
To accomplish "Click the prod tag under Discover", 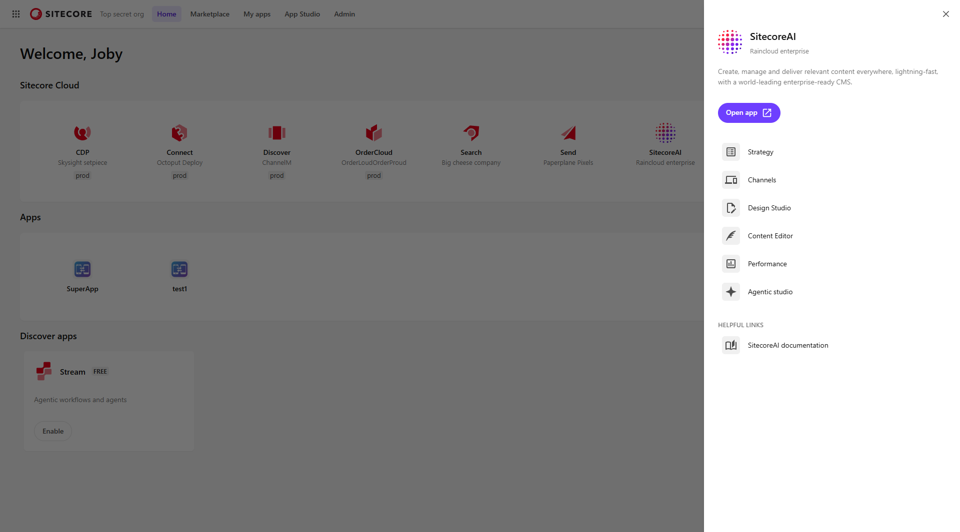I will click(276, 176).
